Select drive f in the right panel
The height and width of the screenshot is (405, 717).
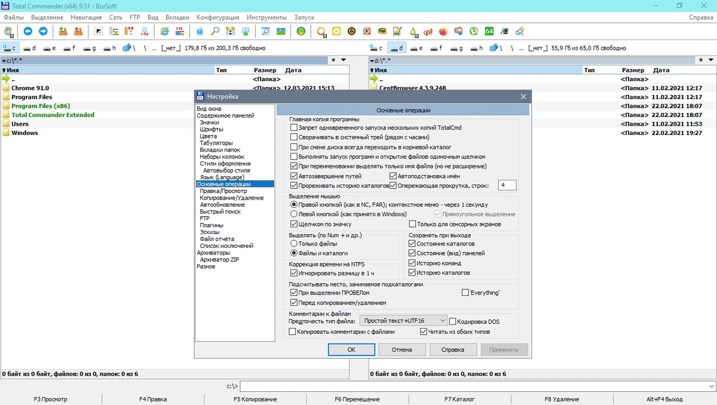click(x=436, y=48)
